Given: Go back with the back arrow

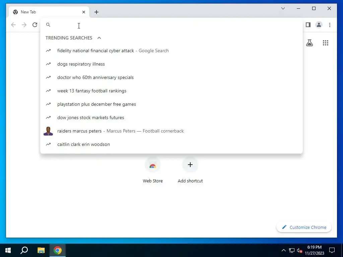Looking at the screenshot, I should point(13,25).
